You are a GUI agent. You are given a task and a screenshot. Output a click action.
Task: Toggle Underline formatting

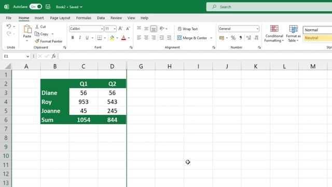(x=87, y=38)
